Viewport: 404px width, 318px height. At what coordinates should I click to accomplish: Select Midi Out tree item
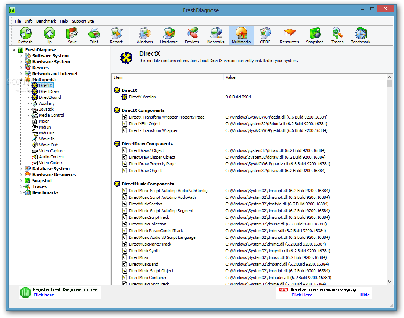coord(47,133)
